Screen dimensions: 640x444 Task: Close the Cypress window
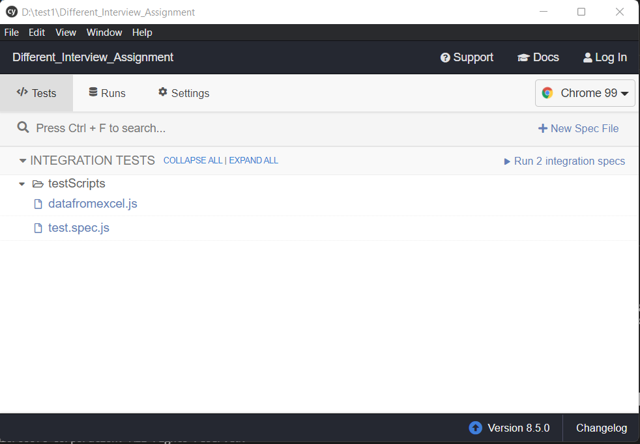pyautogui.click(x=620, y=12)
